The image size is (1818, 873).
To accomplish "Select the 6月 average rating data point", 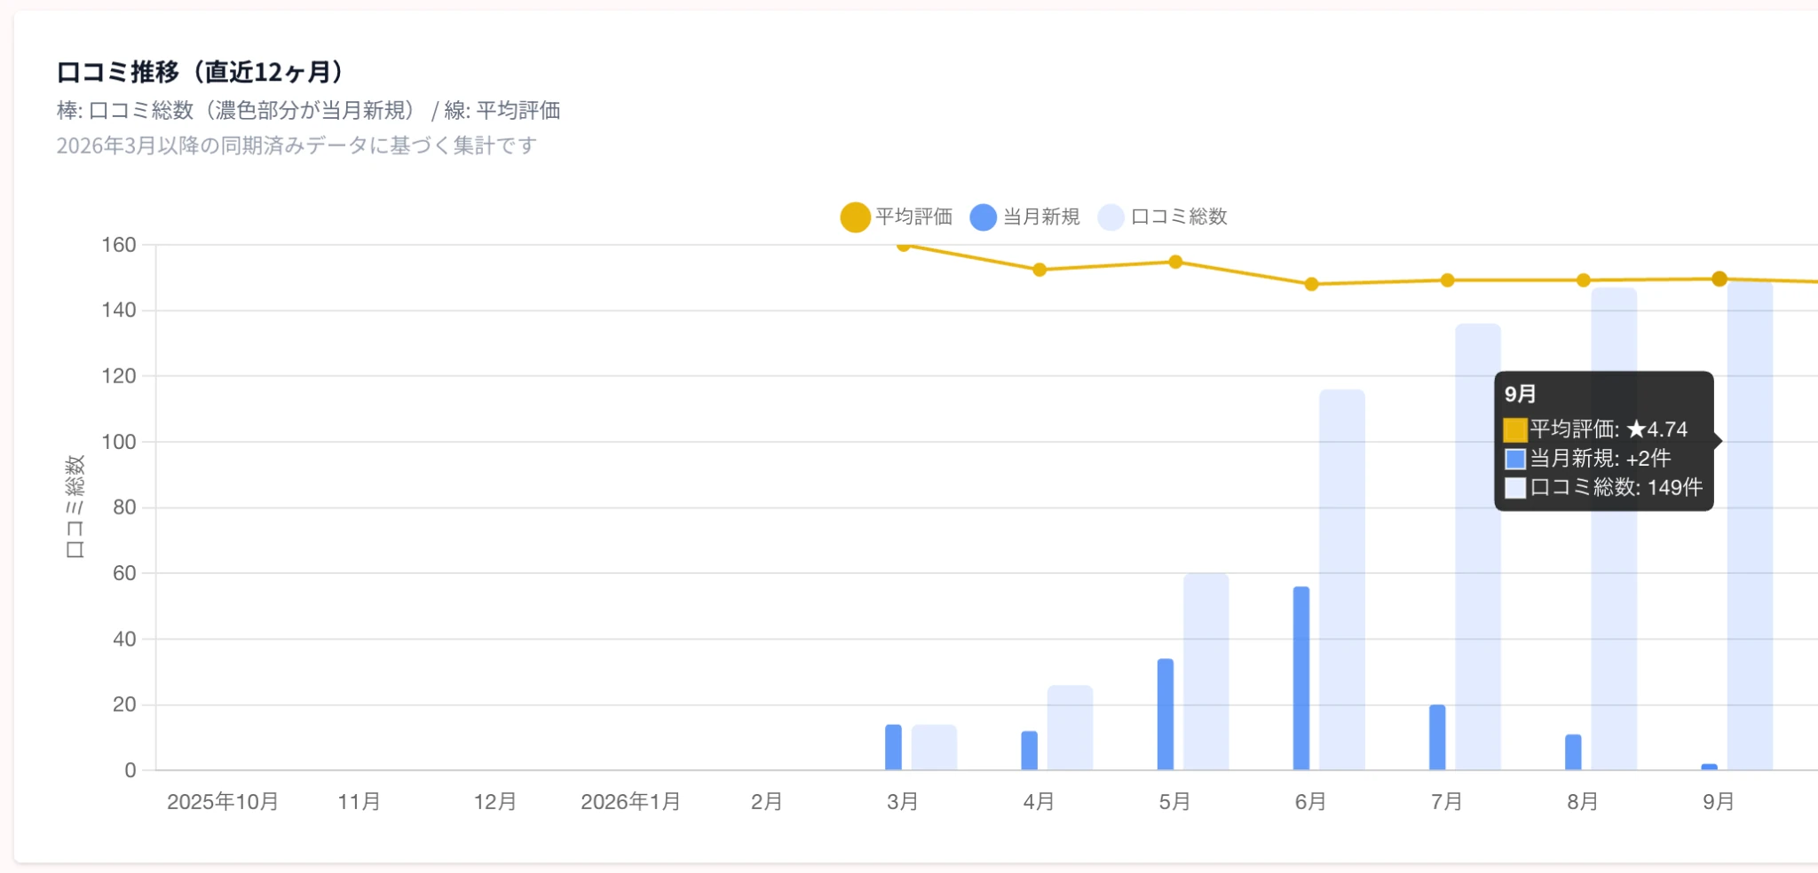I will pos(1311,284).
